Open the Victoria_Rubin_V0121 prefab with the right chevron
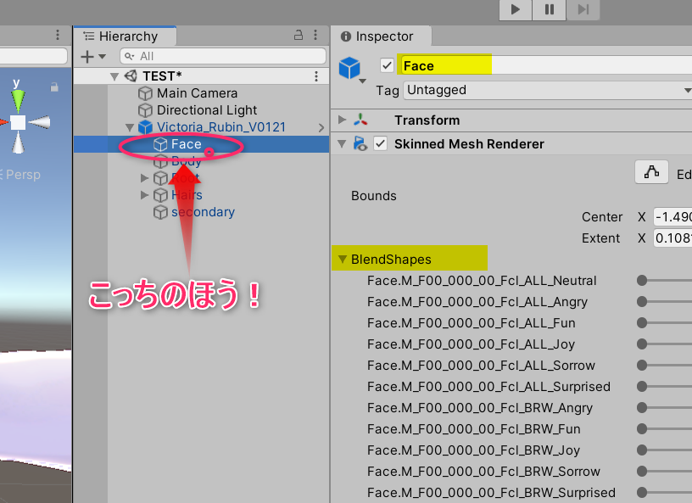The height and width of the screenshot is (503, 692). click(x=321, y=127)
